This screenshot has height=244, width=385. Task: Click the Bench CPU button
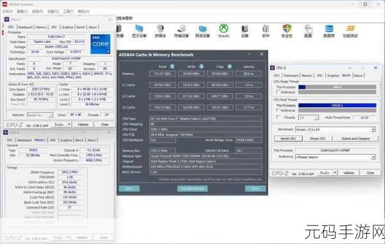click(288, 139)
